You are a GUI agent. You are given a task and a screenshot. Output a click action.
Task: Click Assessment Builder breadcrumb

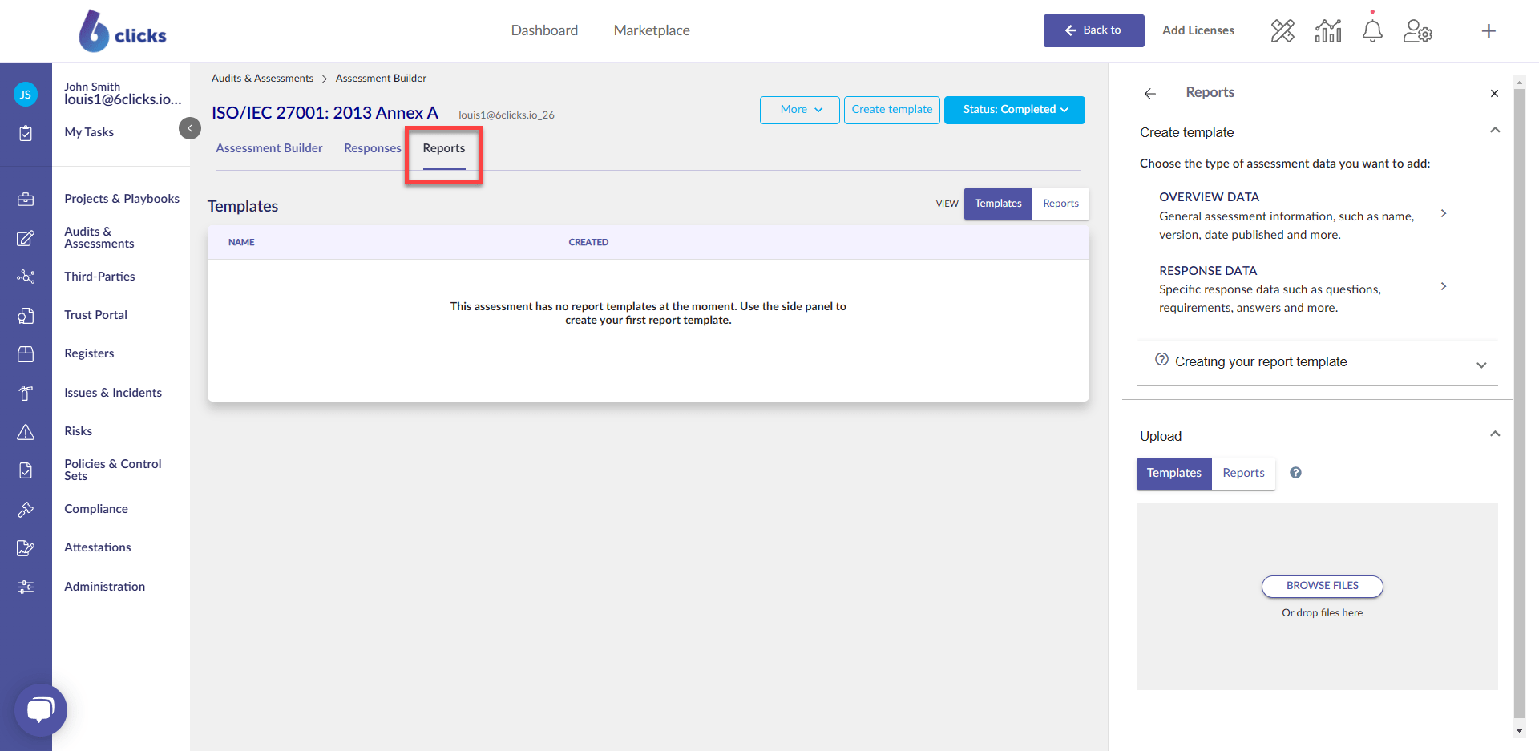coord(381,79)
